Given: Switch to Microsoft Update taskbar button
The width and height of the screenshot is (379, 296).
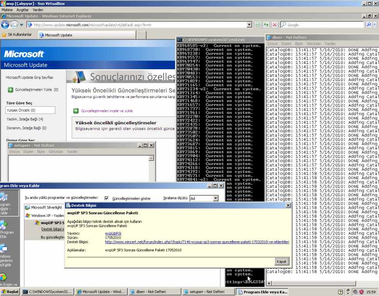Looking at the screenshot, I should tap(101, 292).
